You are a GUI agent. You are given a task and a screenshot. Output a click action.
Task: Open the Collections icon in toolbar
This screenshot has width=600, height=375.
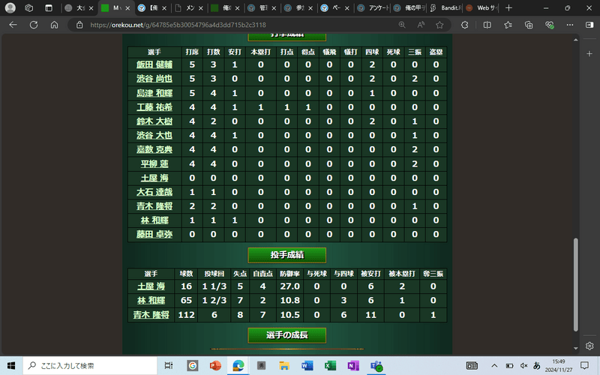529,24
